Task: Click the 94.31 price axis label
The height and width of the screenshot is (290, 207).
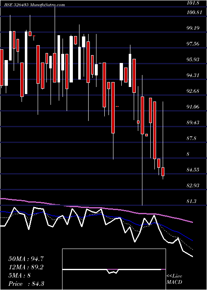Action: pyautogui.click(x=193, y=75)
